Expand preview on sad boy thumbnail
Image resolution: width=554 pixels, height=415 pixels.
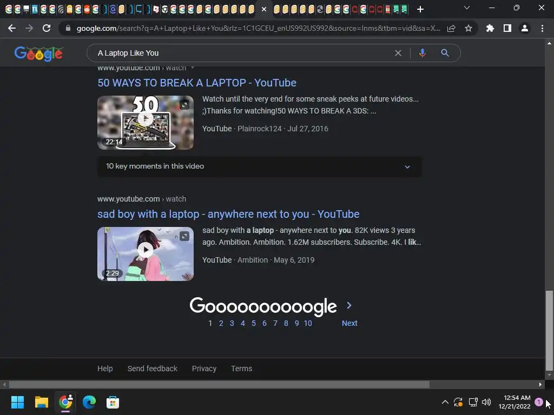184,236
